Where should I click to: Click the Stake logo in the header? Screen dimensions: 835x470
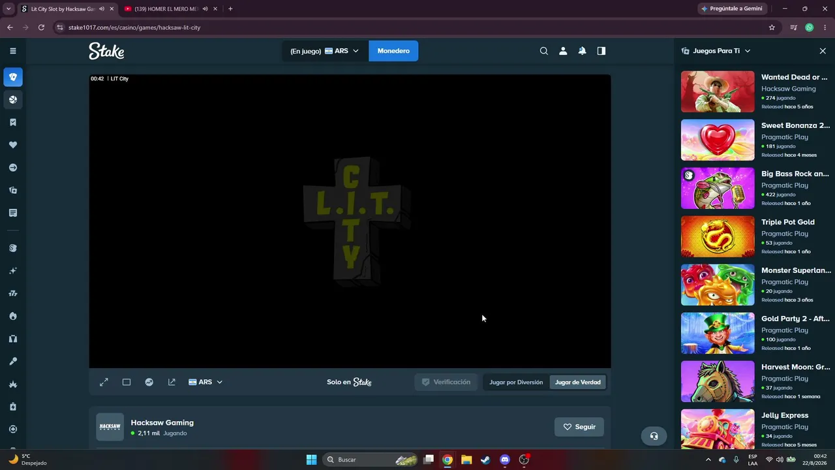click(106, 51)
